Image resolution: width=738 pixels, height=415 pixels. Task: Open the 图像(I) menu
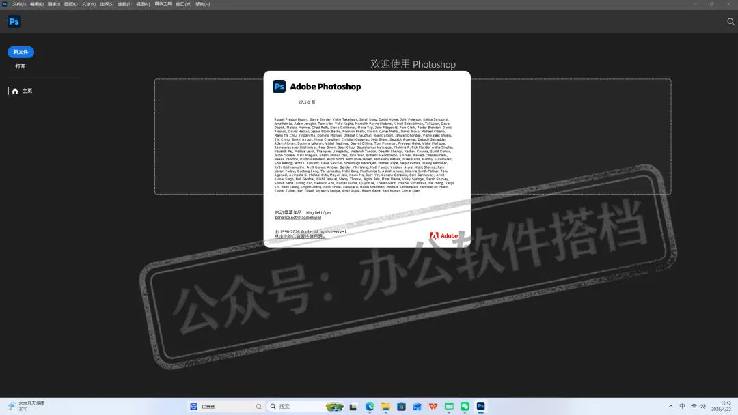click(x=54, y=4)
